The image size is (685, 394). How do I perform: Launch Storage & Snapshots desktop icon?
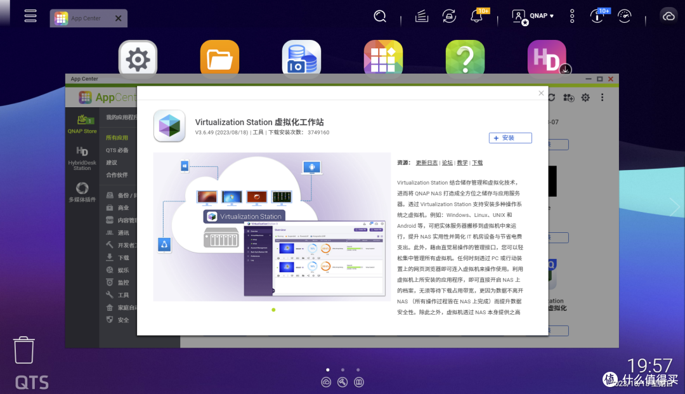point(301,59)
